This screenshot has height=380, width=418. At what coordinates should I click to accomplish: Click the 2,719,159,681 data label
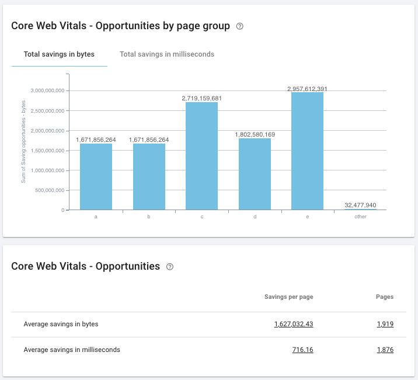pyautogui.click(x=201, y=99)
